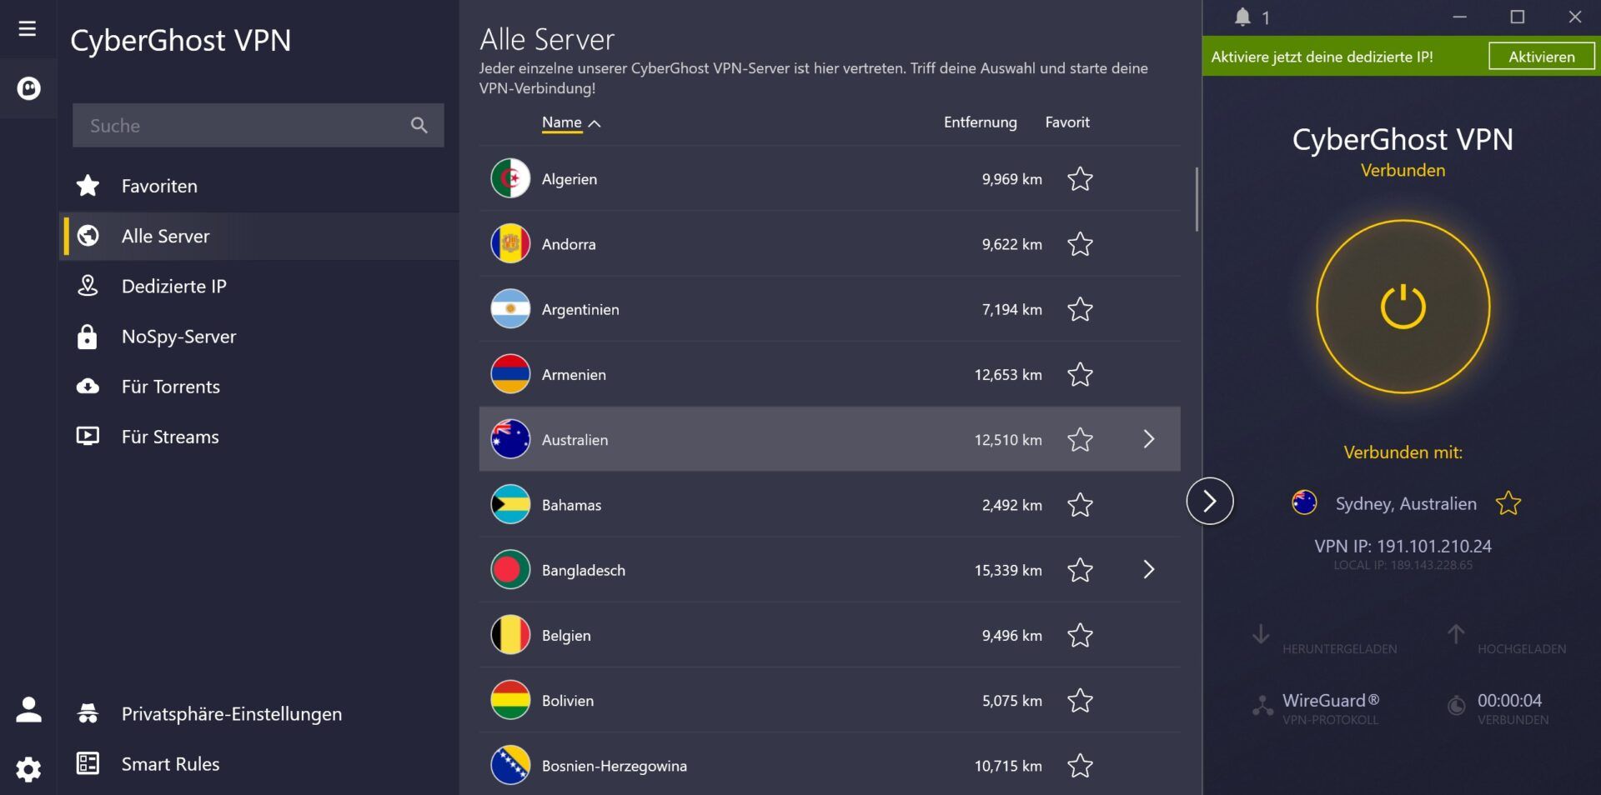The height and width of the screenshot is (795, 1601).
Task: Collapse server panel with round arrow
Action: click(x=1210, y=501)
